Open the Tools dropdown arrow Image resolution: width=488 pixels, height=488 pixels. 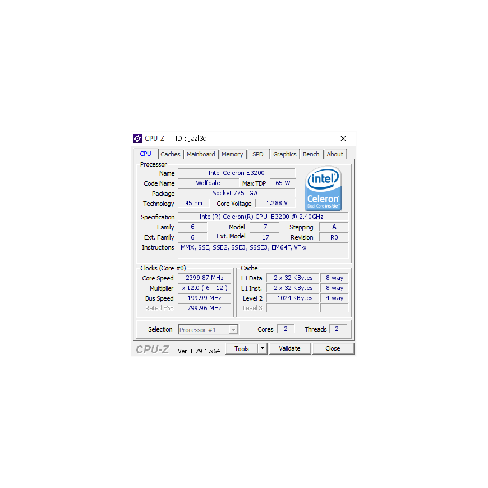[263, 348]
